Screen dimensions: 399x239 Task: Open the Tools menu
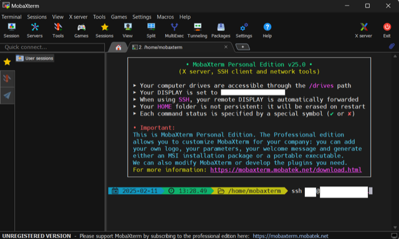[99, 17]
